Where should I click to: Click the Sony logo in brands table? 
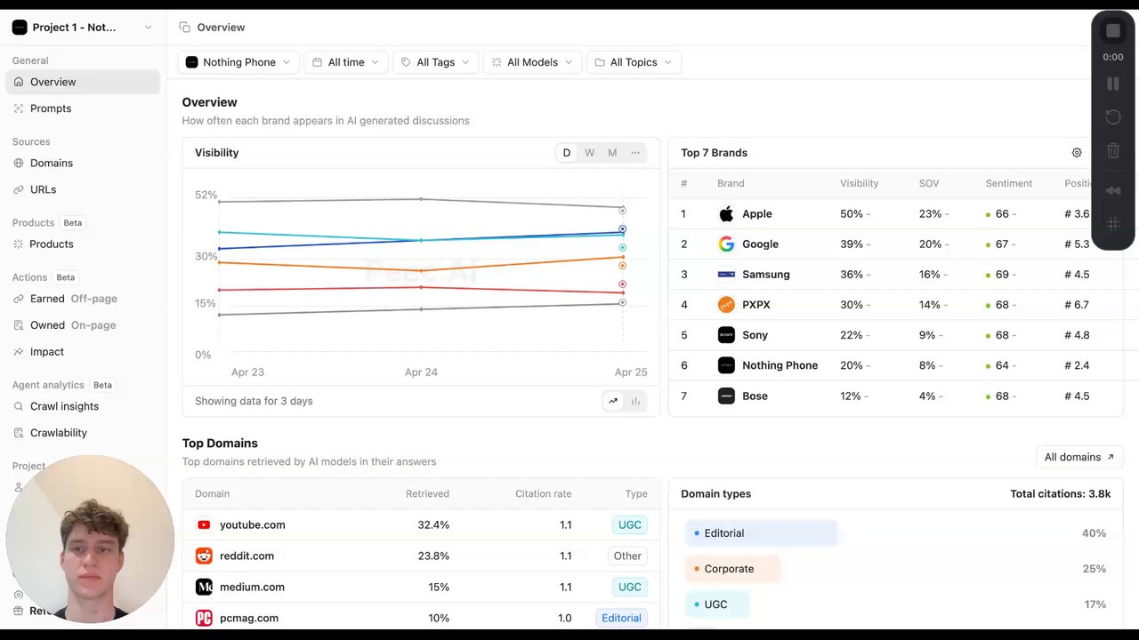click(x=726, y=335)
